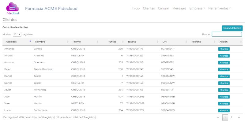Select the Santamaria name cell
245x122 pixels.
pyautogui.click(x=41, y=110)
